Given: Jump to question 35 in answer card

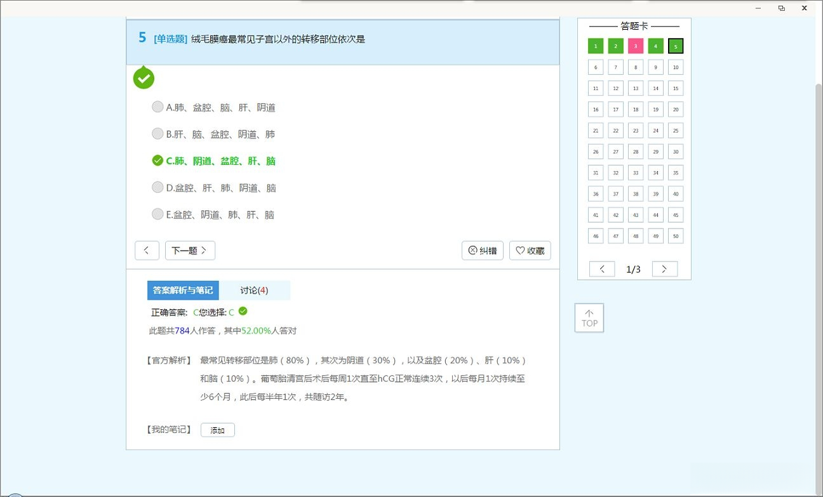Looking at the screenshot, I should tap(676, 173).
